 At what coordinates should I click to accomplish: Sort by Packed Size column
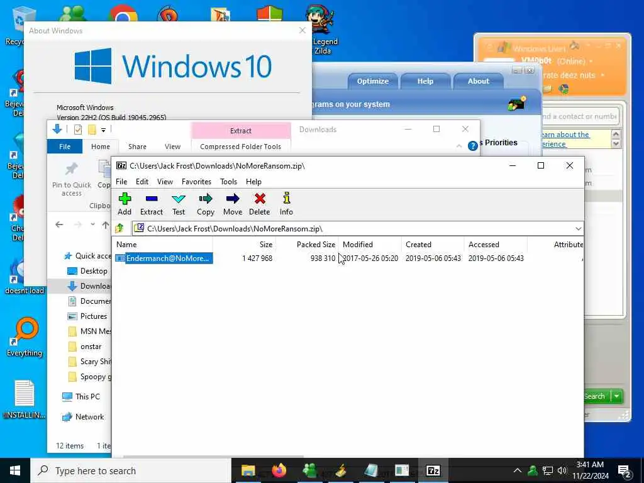coord(307,245)
